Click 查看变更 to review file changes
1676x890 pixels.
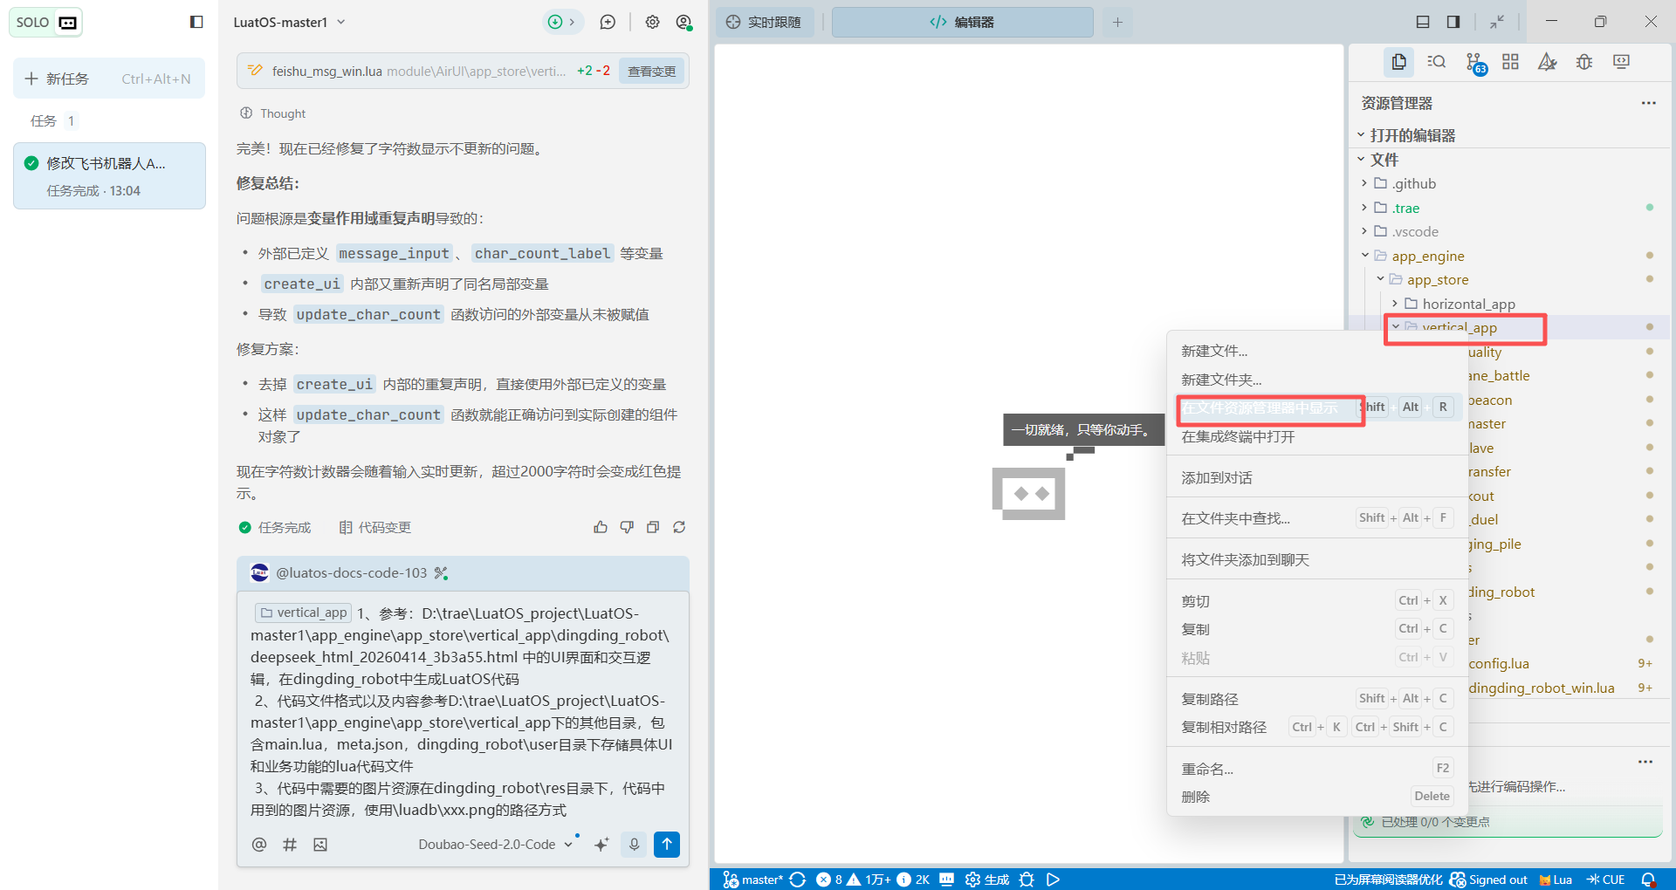point(651,71)
